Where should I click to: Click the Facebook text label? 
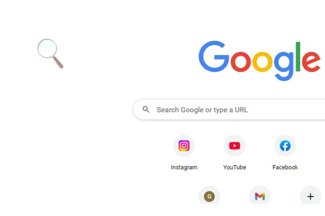point(285,167)
